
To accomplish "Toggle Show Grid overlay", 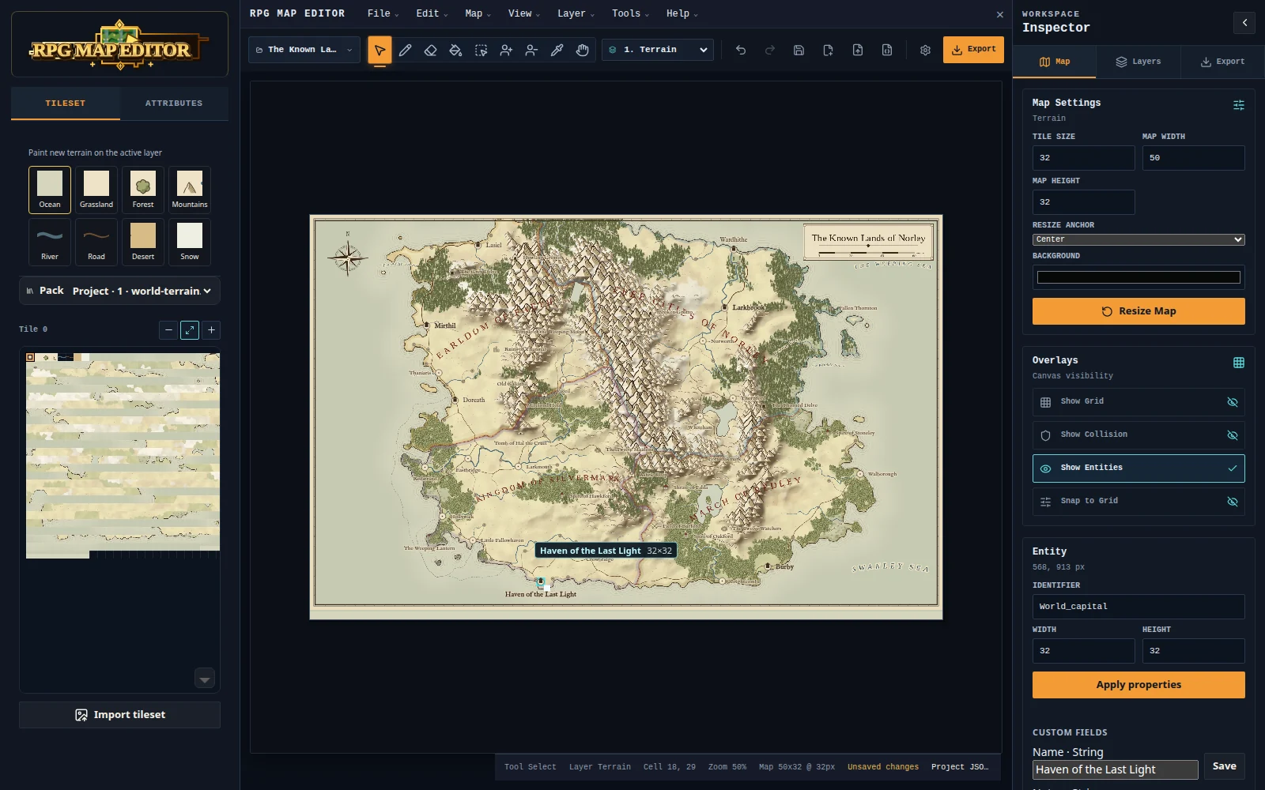I will click(1138, 402).
